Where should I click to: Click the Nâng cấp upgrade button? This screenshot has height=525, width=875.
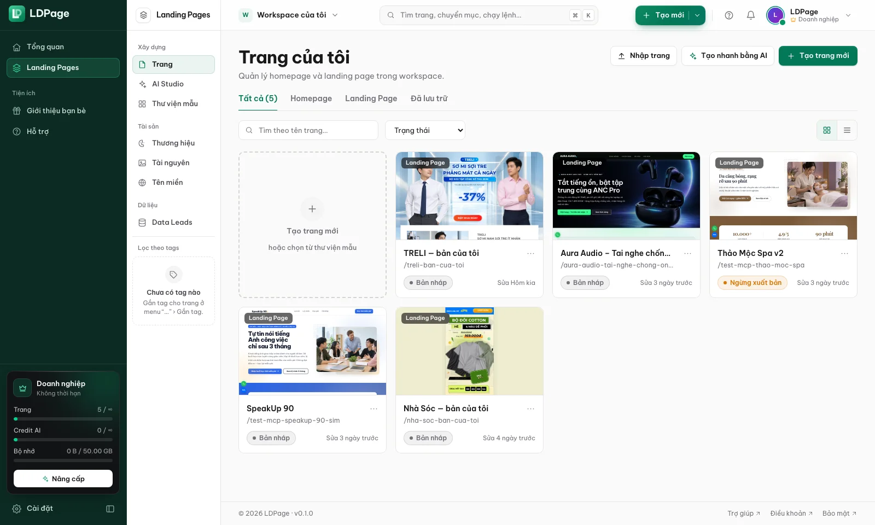pyautogui.click(x=63, y=479)
